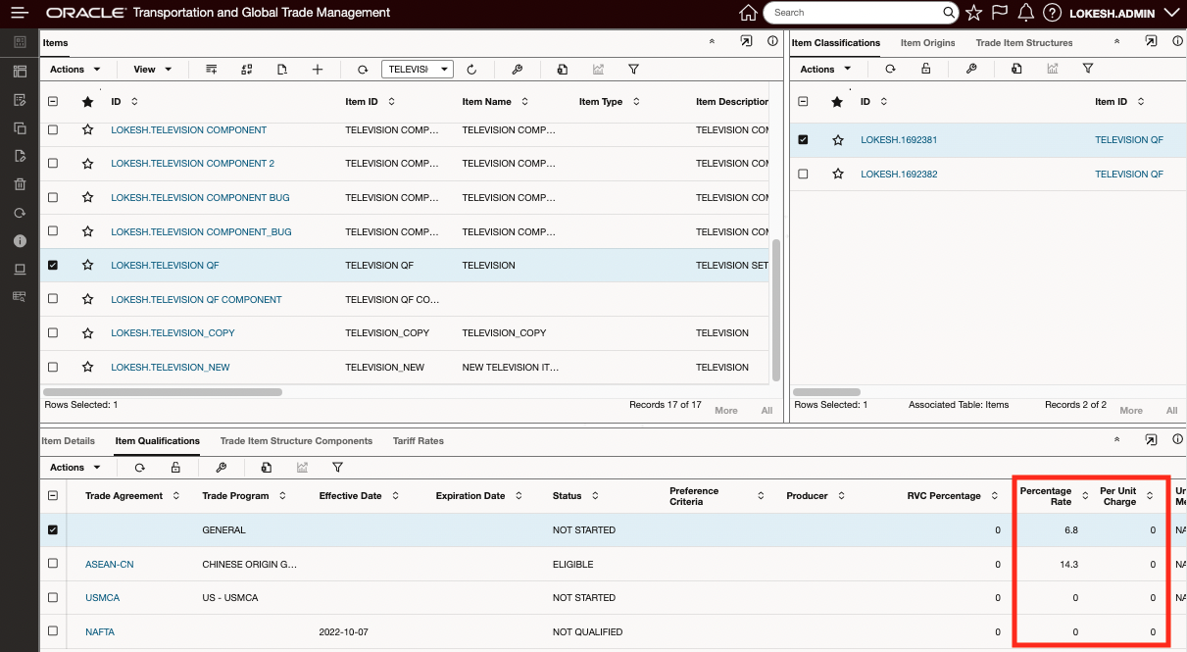1187x652 pixels.
Task: Expand the TELEVISI saved search combo box
Action: click(444, 69)
